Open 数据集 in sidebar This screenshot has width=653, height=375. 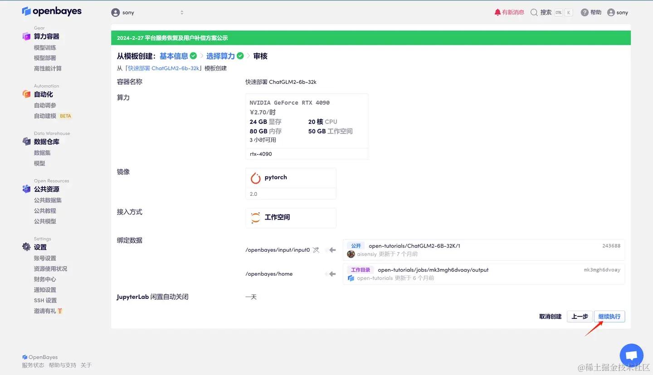(42, 153)
